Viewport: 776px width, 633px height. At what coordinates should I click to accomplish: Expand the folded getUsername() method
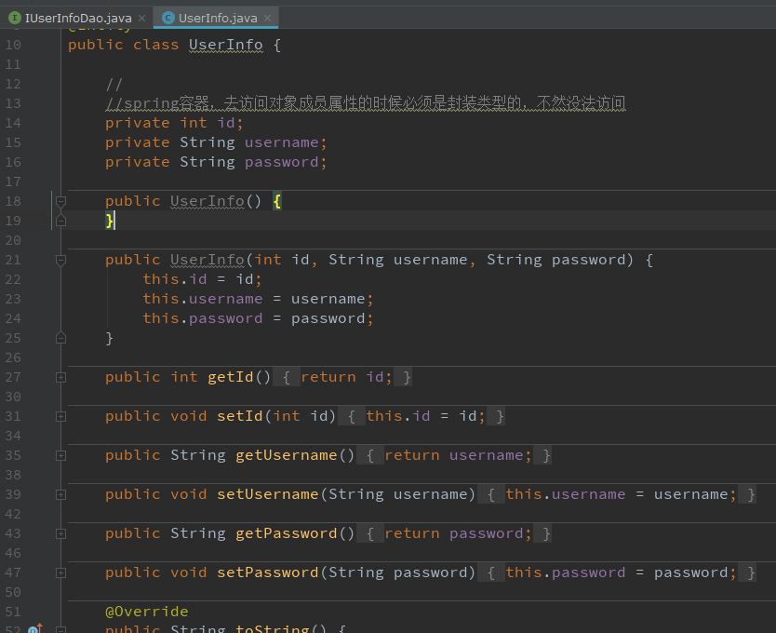(60, 456)
